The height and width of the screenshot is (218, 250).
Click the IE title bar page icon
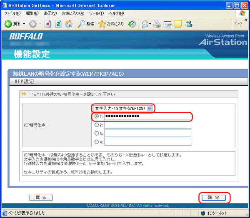click(5, 5)
